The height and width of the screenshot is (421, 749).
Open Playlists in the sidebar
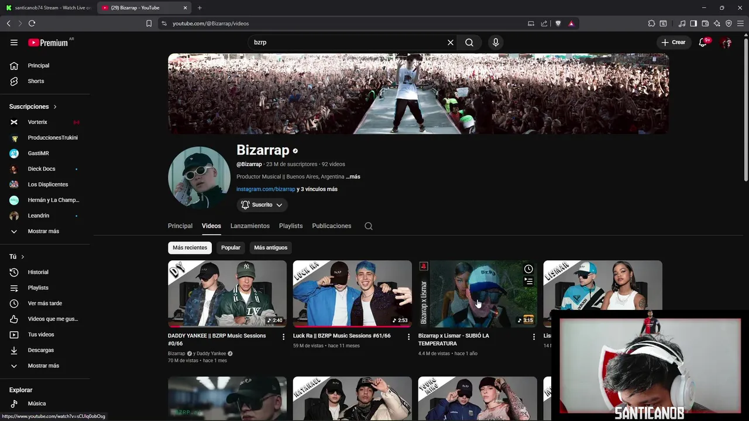pos(46,288)
